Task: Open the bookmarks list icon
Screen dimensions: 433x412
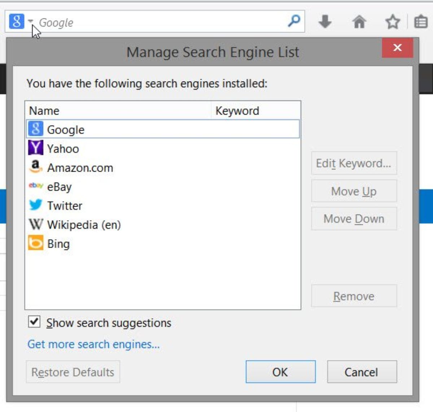Action: click(x=421, y=22)
